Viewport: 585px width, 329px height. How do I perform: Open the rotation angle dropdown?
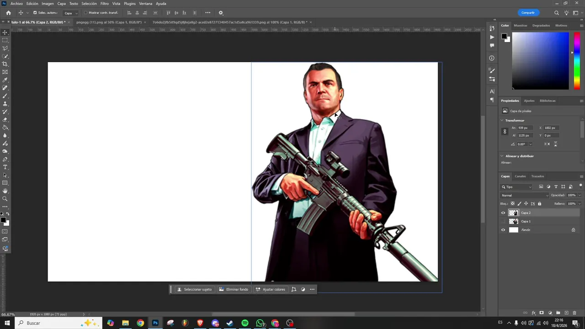point(530,144)
